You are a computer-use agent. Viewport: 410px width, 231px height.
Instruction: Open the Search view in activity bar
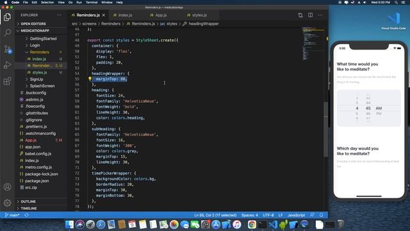7,33
